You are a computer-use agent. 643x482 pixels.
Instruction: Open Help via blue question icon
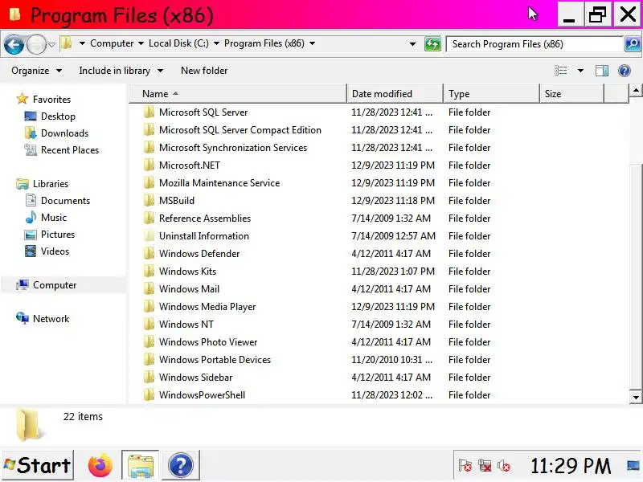click(x=625, y=71)
